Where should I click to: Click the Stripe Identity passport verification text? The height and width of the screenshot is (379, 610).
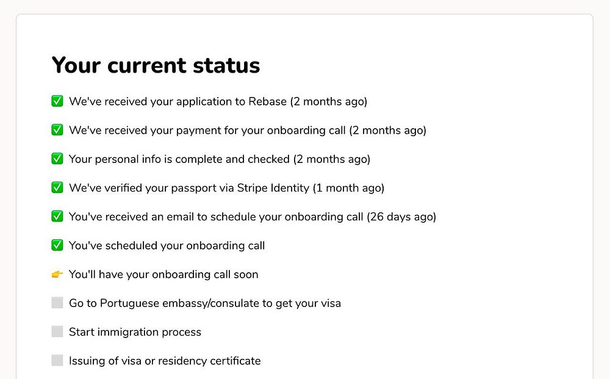(226, 188)
